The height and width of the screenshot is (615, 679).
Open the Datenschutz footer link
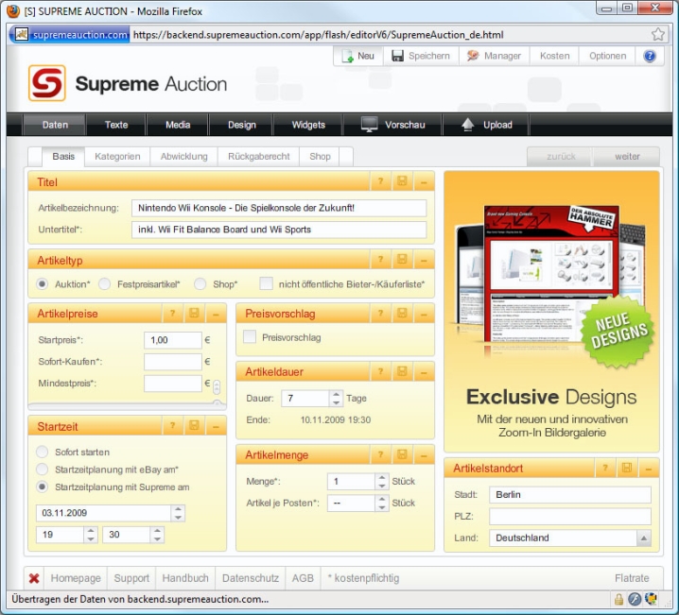pyautogui.click(x=250, y=578)
